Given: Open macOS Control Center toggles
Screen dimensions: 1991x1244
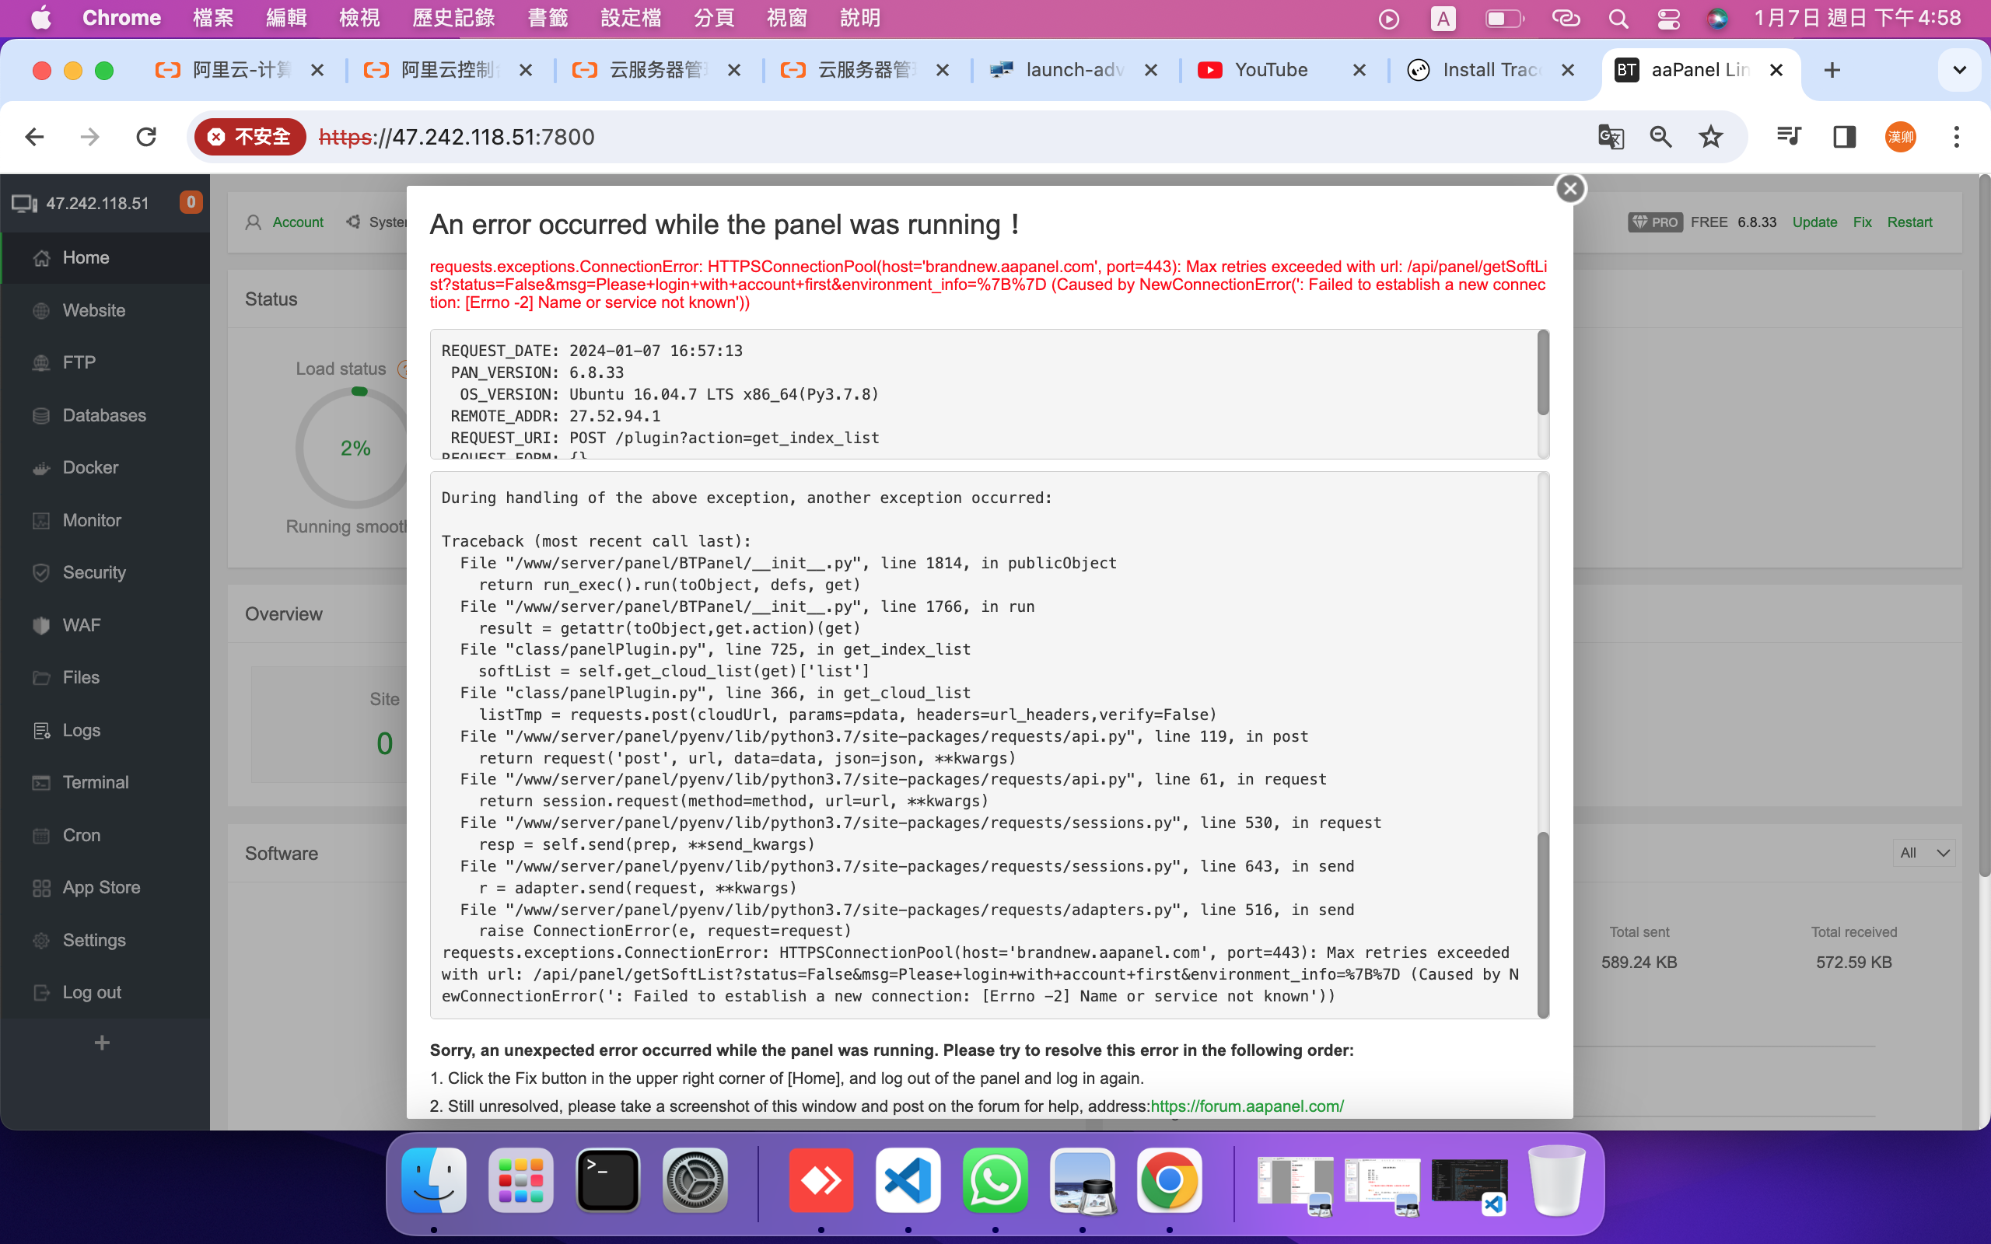Looking at the screenshot, I should (x=1667, y=18).
